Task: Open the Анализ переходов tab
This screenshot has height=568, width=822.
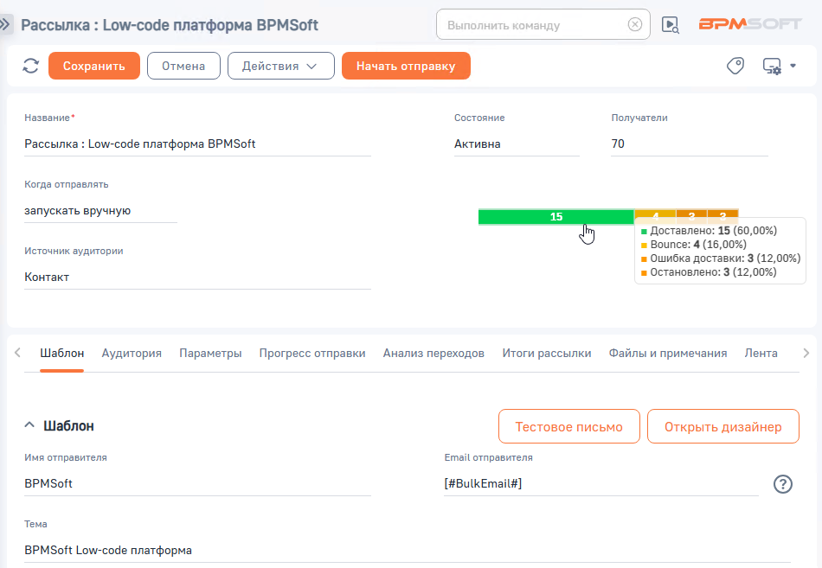Action: click(433, 354)
